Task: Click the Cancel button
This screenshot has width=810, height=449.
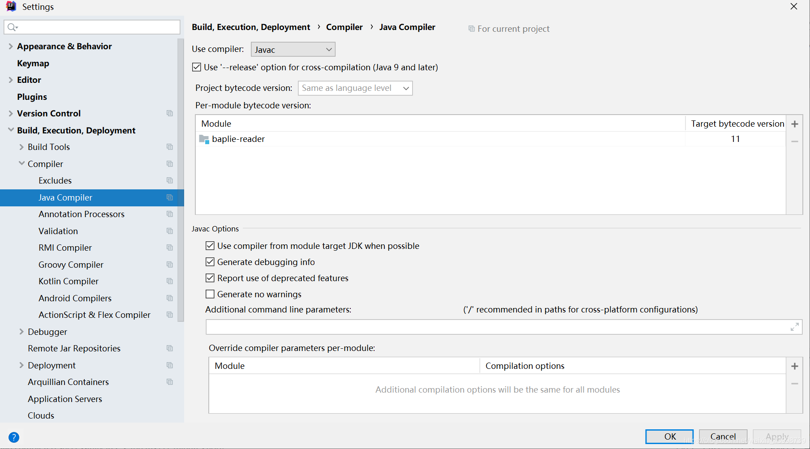Action: click(723, 436)
